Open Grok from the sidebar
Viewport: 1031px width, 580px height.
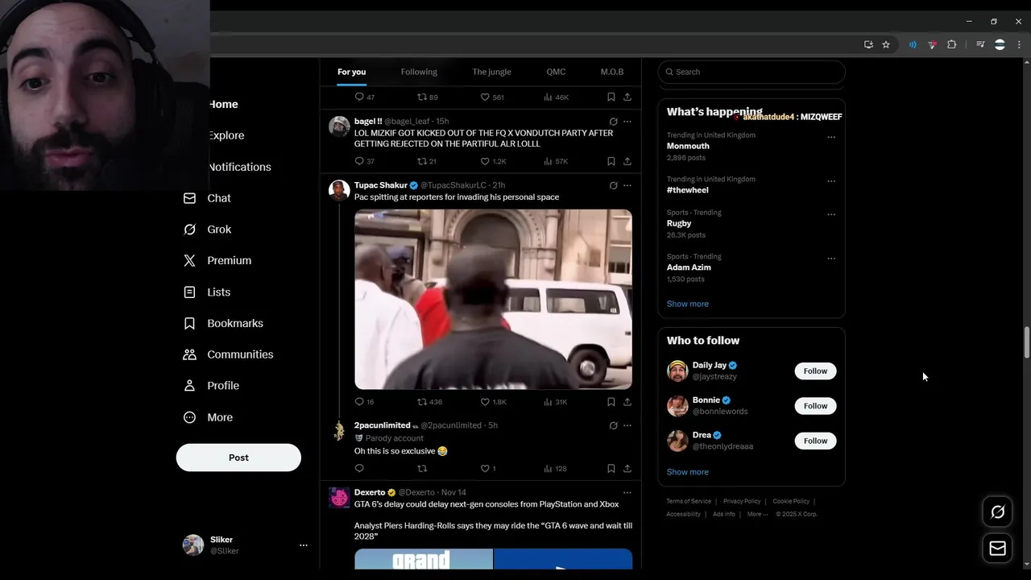pyautogui.click(x=207, y=230)
